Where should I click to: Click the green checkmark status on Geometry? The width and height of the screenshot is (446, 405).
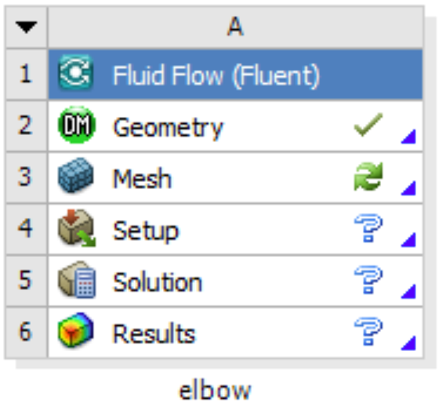(369, 125)
